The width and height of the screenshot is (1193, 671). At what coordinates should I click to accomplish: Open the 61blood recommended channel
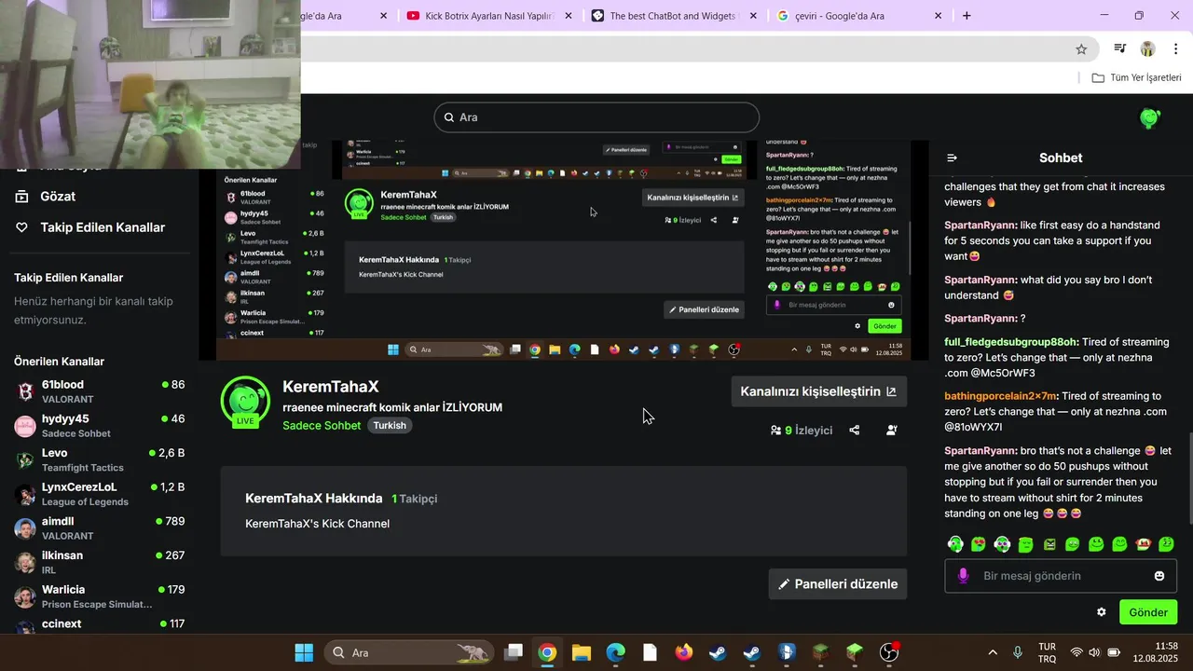pyautogui.click(x=100, y=391)
